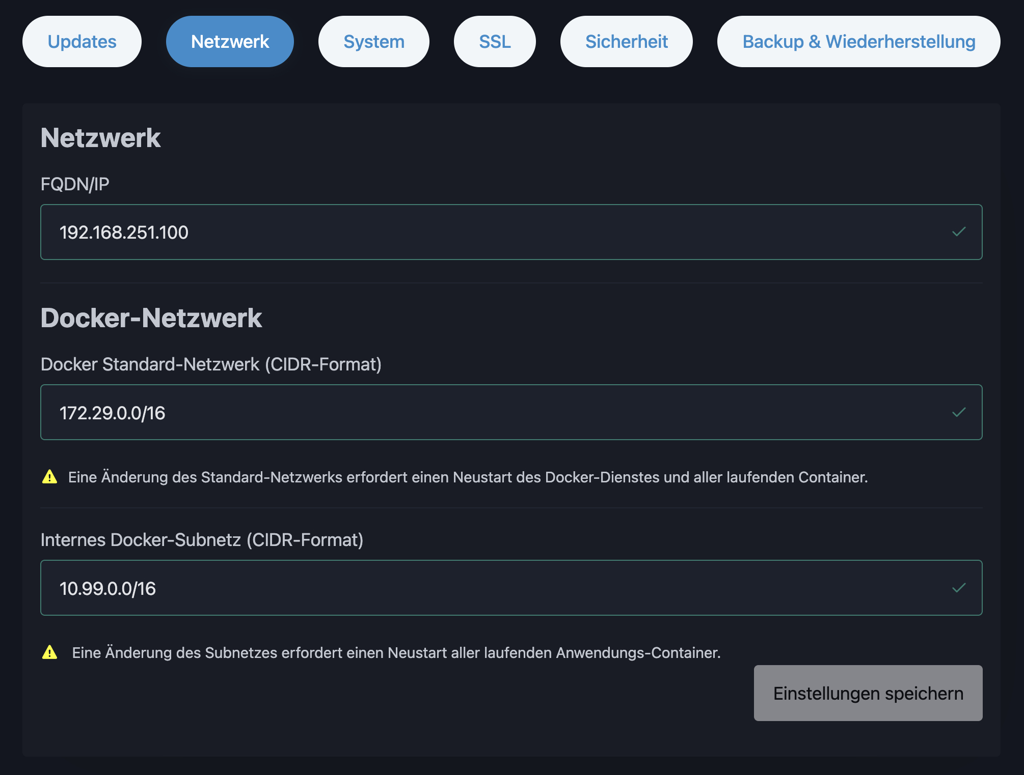Select the Netzwerk tab
The height and width of the screenshot is (775, 1024).
coord(230,41)
